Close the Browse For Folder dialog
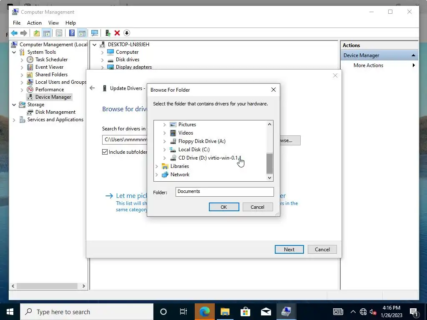Screen dimensions: 427x320 (274, 90)
